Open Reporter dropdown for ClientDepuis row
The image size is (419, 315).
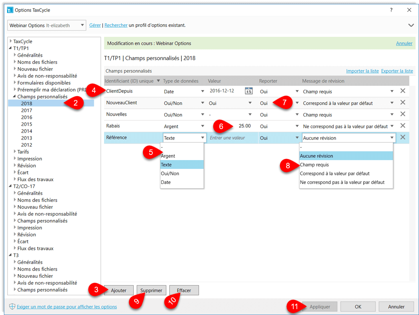(297, 91)
